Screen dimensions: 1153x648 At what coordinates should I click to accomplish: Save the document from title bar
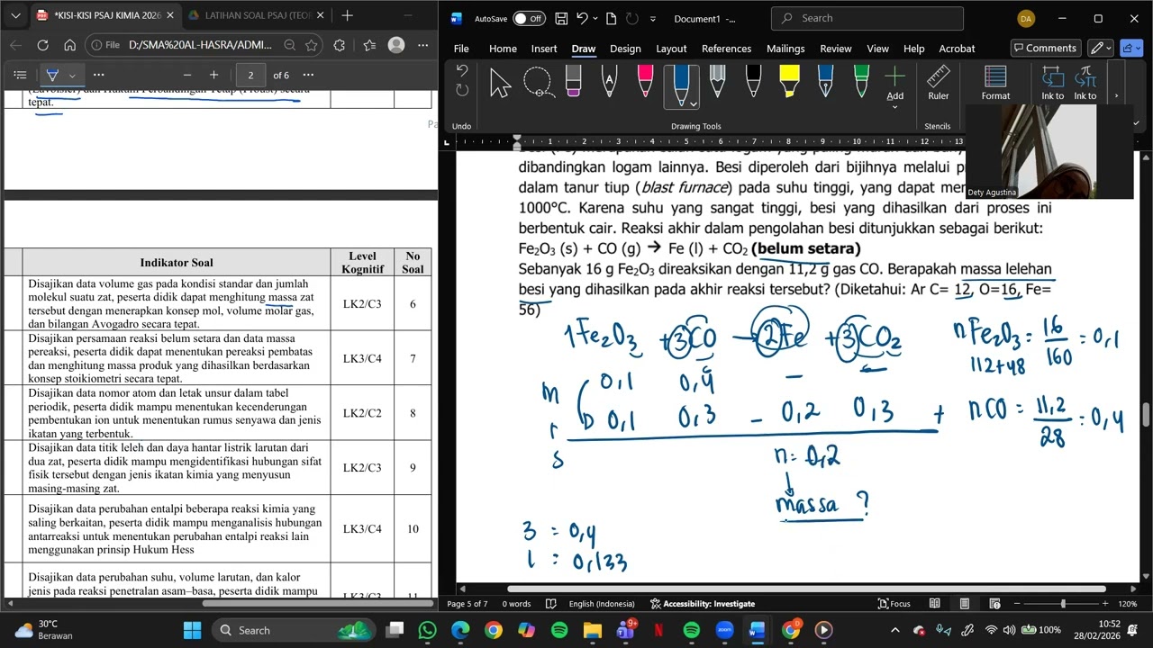(x=561, y=19)
